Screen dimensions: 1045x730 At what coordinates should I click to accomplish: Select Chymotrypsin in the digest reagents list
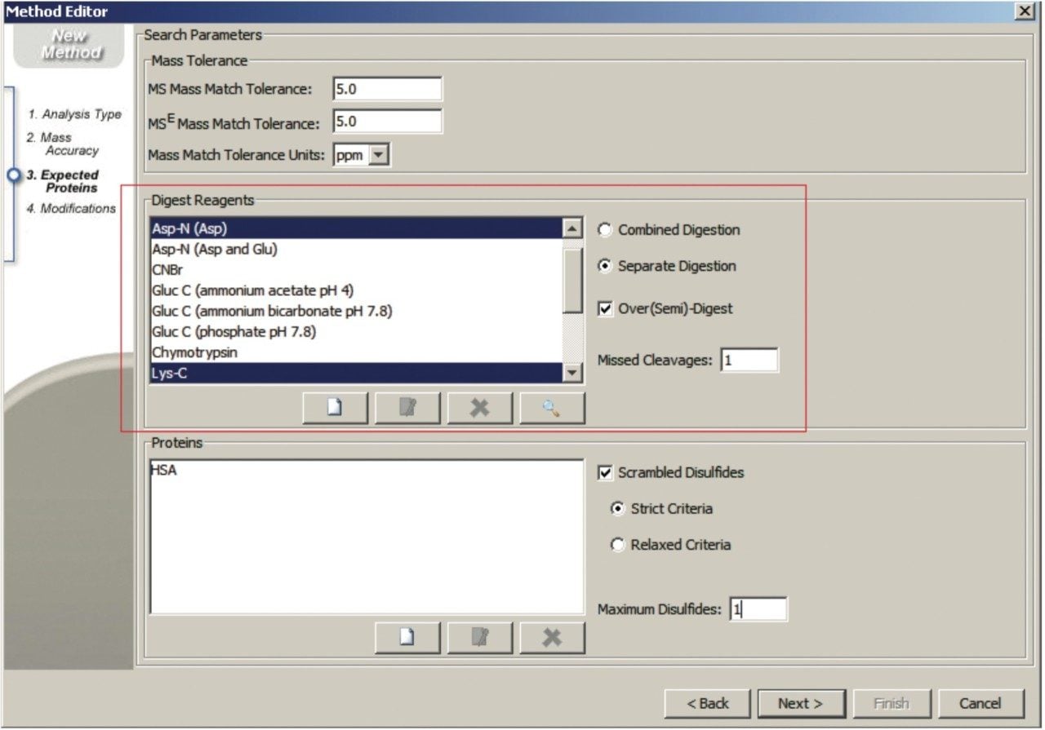pos(194,353)
